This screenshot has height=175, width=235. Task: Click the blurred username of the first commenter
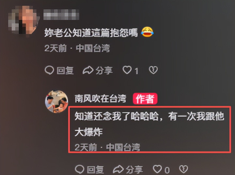tap(61, 15)
